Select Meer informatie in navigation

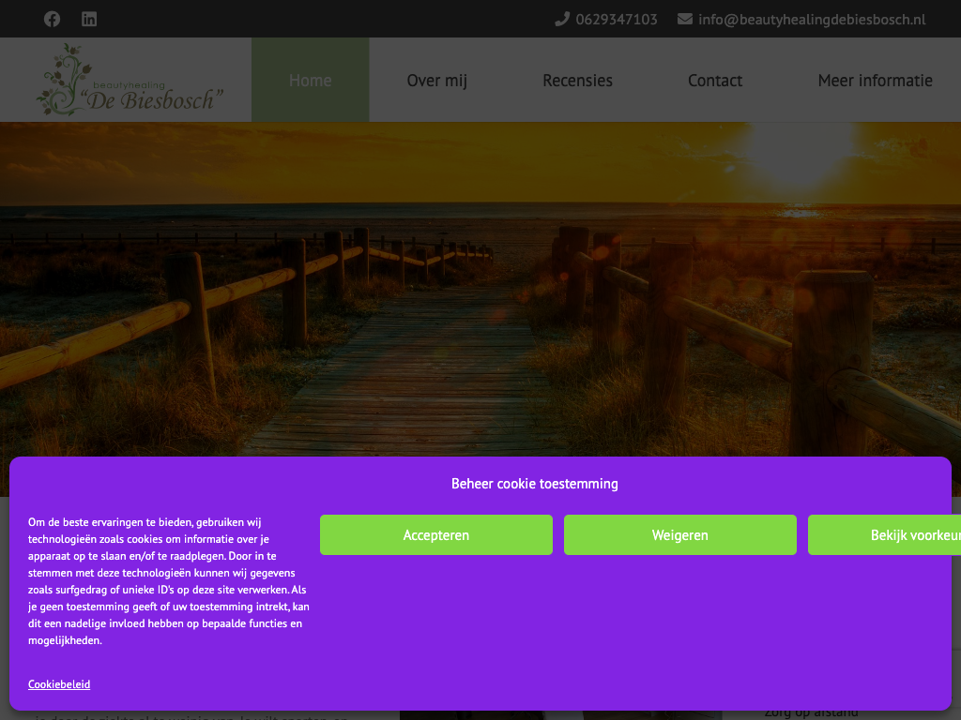point(875,81)
